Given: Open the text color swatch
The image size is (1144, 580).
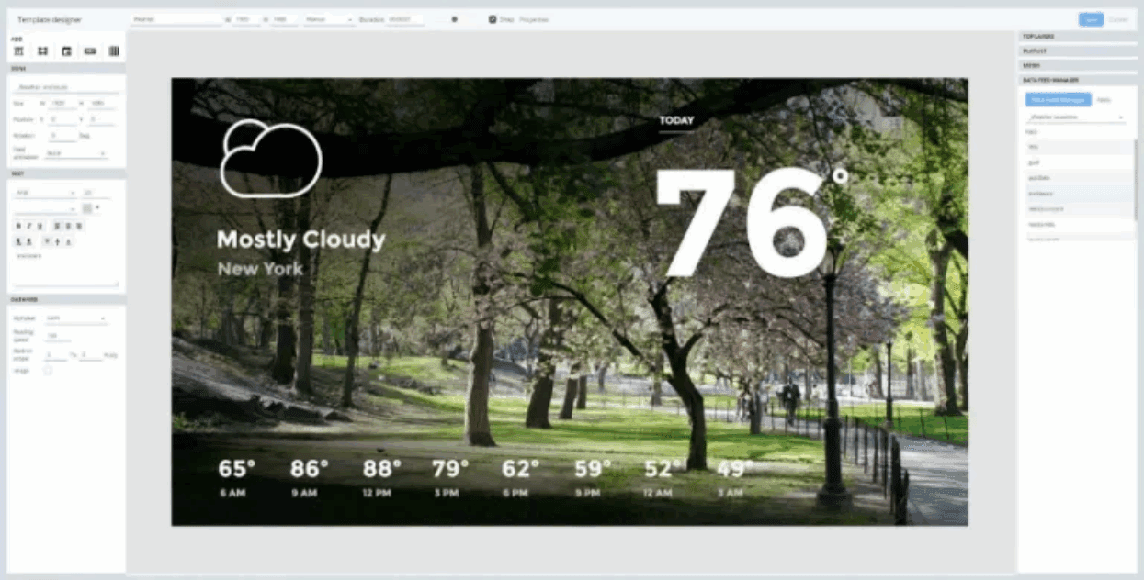Looking at the screenshot, I should 87,208.
